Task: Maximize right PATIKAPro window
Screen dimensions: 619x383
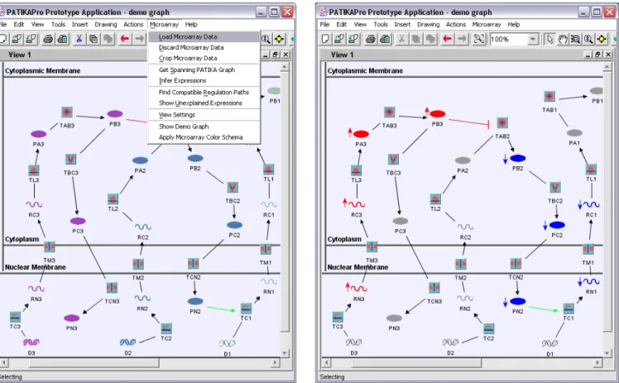Action: tap(597, 12)
